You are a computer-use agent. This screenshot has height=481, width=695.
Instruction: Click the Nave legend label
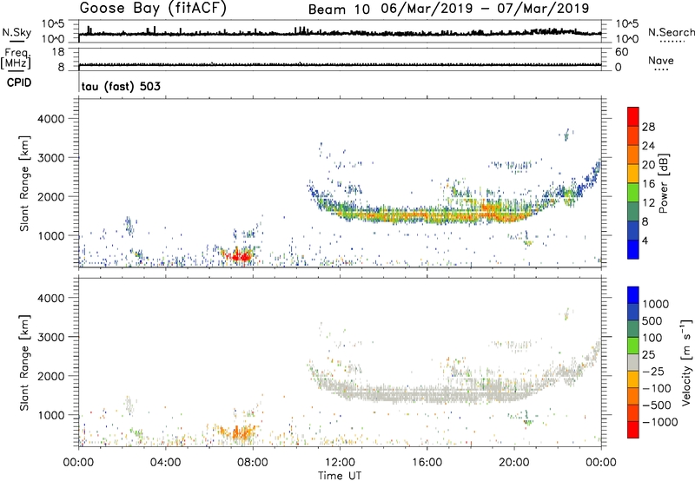click(661, 61)
